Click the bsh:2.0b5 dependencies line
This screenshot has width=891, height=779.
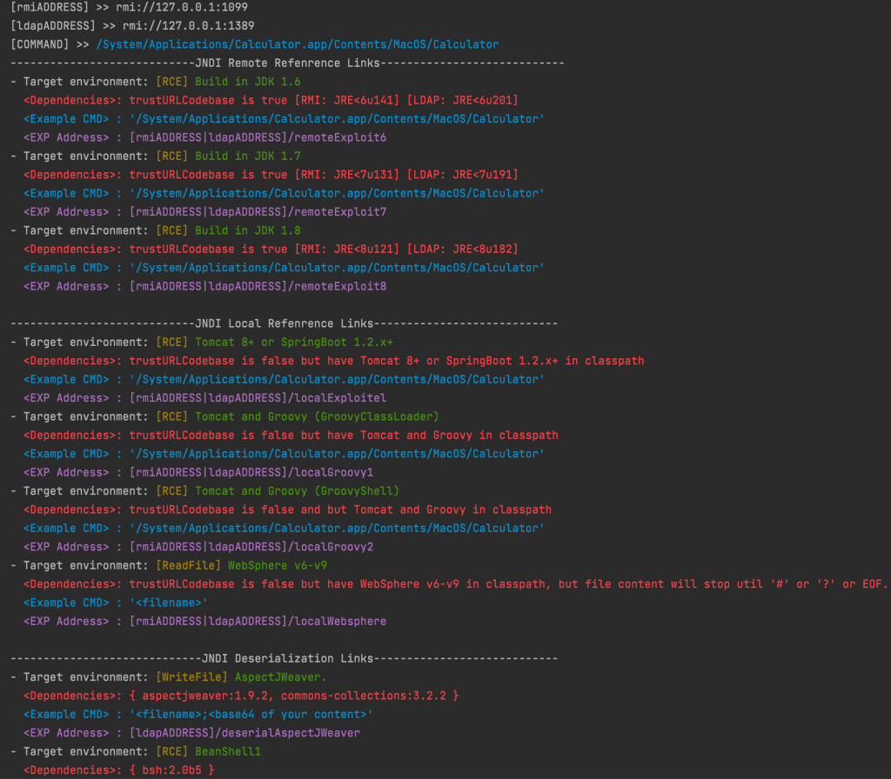tap(118, 770)
